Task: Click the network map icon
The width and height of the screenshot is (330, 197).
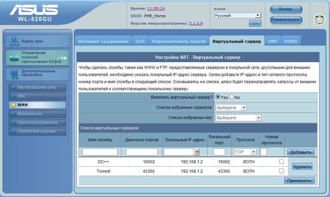Action: 14,41
